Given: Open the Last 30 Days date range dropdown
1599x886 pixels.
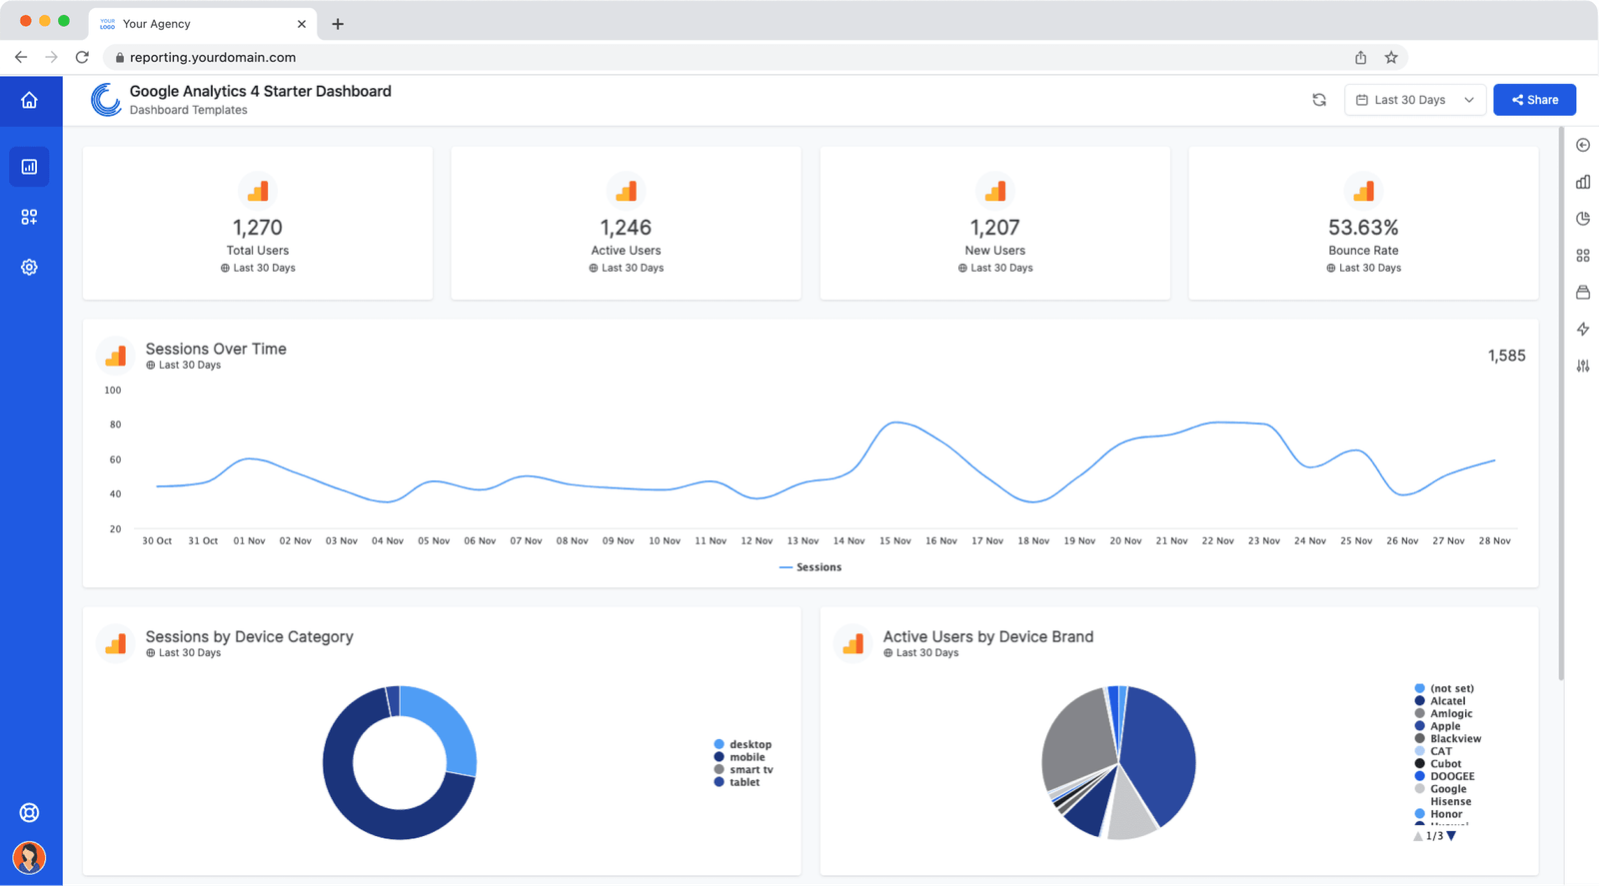Looking at the screenshot, I should (x=1414, y=100).
